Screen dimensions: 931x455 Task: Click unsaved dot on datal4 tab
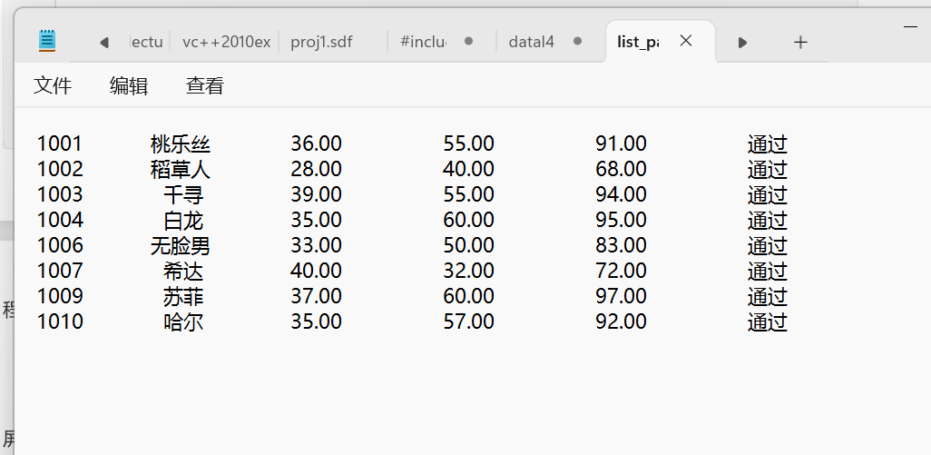[x=575, y=41]
